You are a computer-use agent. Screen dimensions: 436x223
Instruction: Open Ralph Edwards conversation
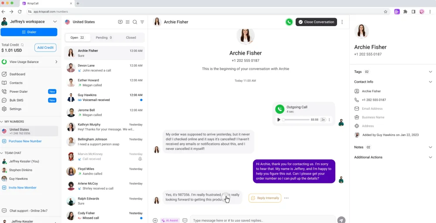click(105, 201)
